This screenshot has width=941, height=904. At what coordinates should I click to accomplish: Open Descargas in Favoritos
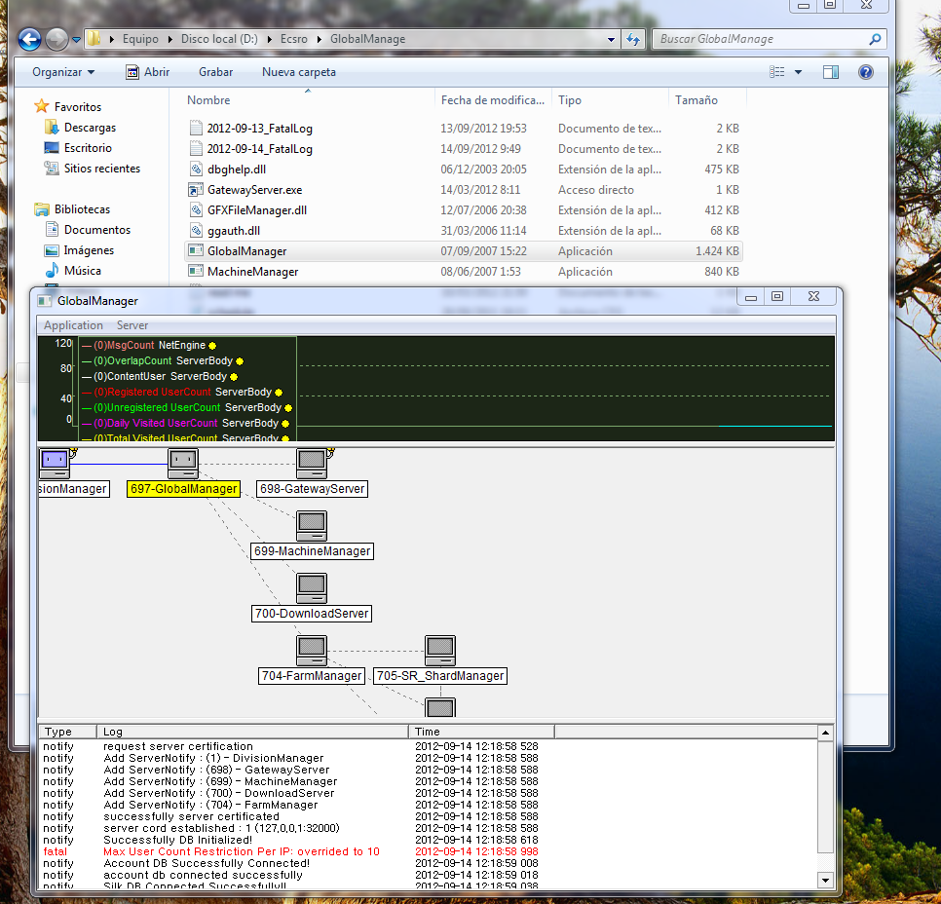[81, 128]
